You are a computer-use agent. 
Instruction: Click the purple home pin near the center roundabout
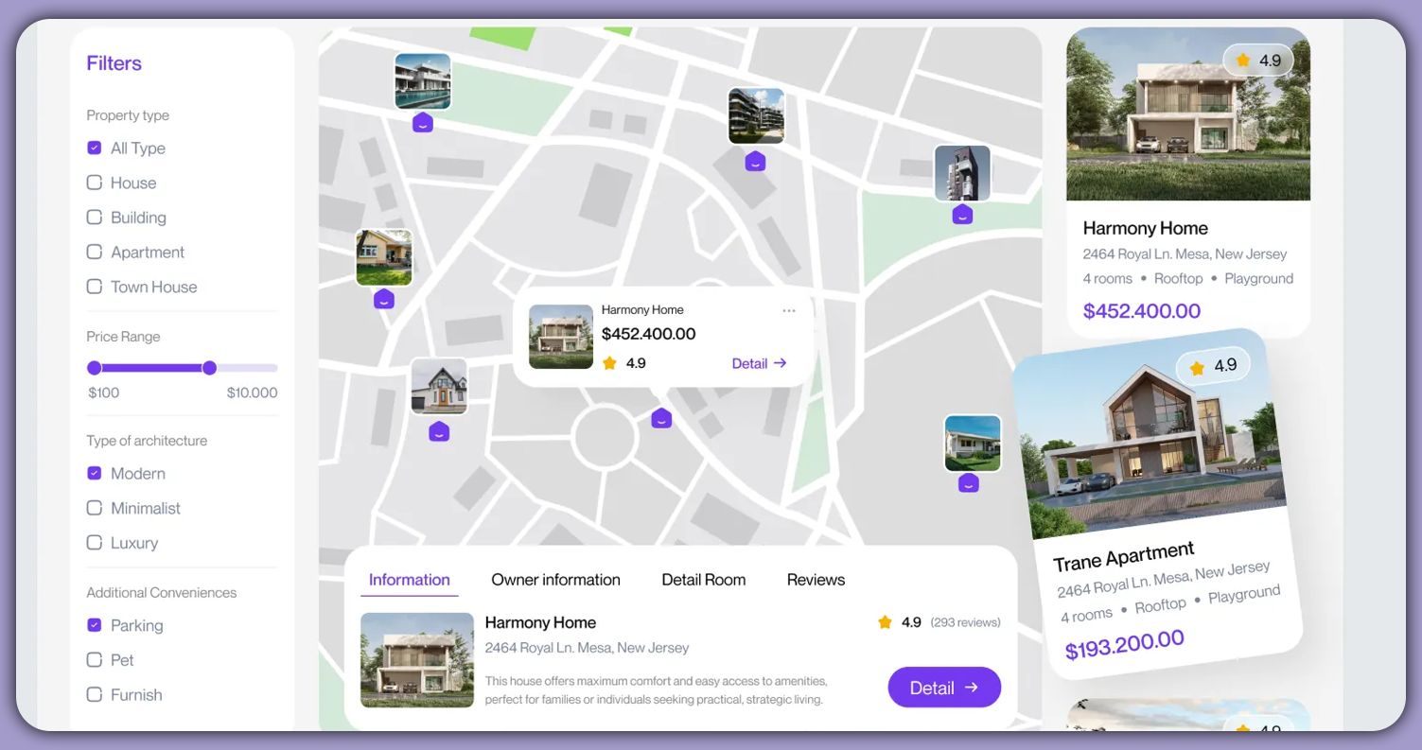[x=660, y=417]
